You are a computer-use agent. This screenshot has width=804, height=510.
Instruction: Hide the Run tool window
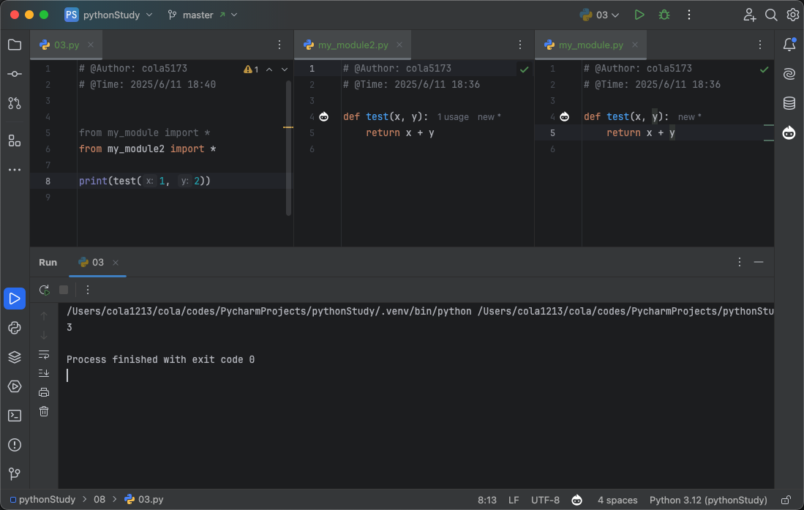(759, 262)
